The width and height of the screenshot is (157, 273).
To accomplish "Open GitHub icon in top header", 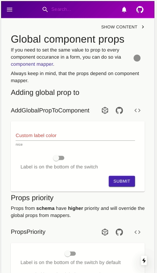I will [139, 10].
